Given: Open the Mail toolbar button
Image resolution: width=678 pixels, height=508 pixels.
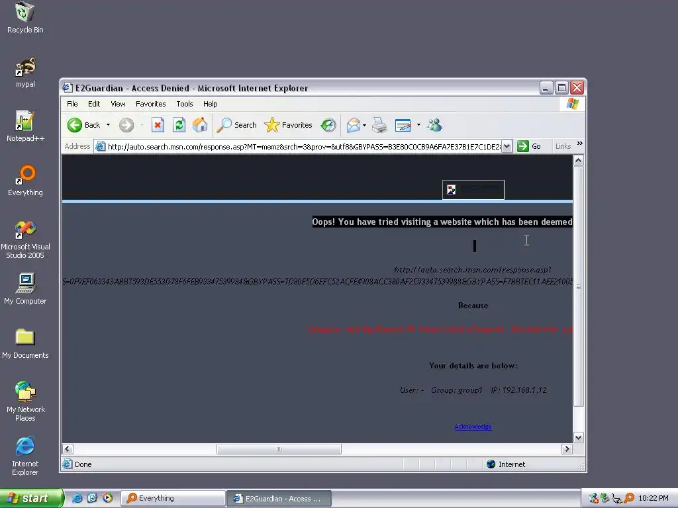Looking at the screenshot, I should click(x=354, y=125).
